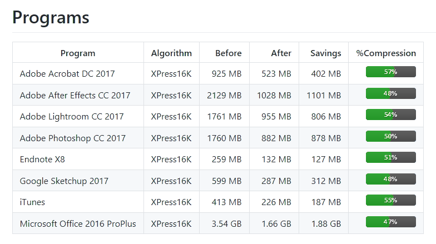The width and height of the screenshot is (436, 244).
Task: Click the Program column header
Action: point(78,53)
